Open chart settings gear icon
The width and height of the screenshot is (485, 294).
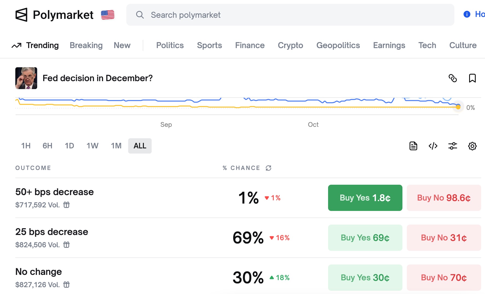click(x=472, y=146)
